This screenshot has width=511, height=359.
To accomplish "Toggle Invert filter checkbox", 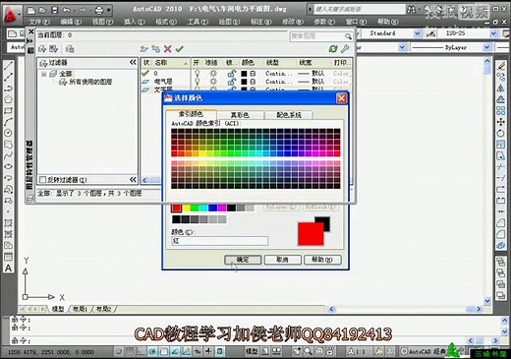I will point(42,180).
